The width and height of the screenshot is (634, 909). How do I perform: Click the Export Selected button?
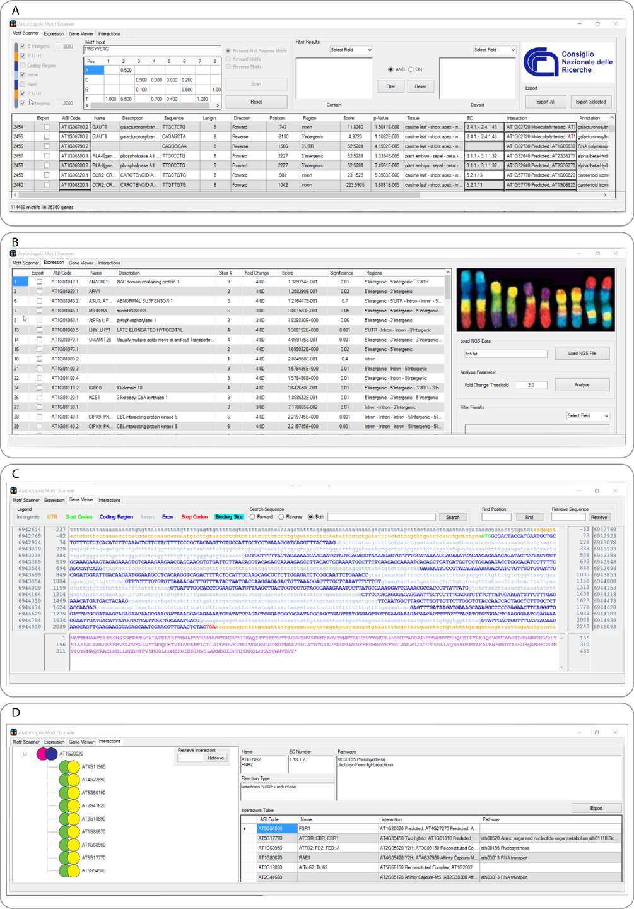(x=591, y=102)
